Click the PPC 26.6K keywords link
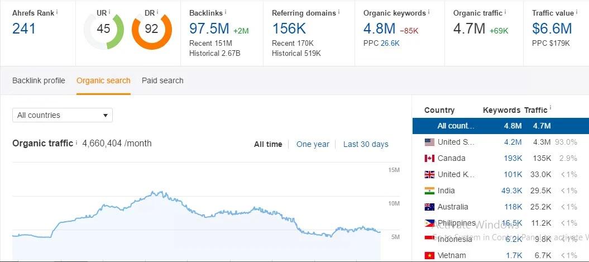 (390, 43)
